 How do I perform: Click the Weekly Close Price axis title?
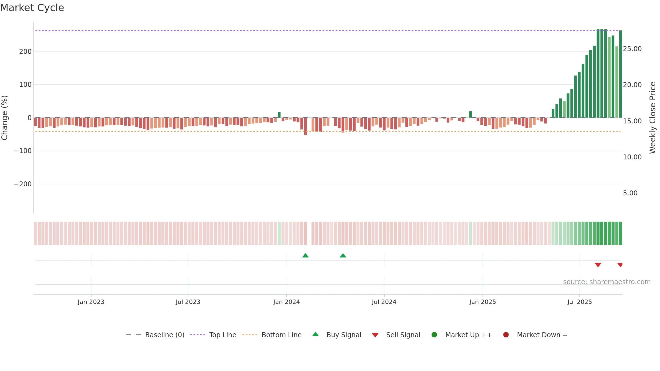pyautogui.click(x=653, y=118)
